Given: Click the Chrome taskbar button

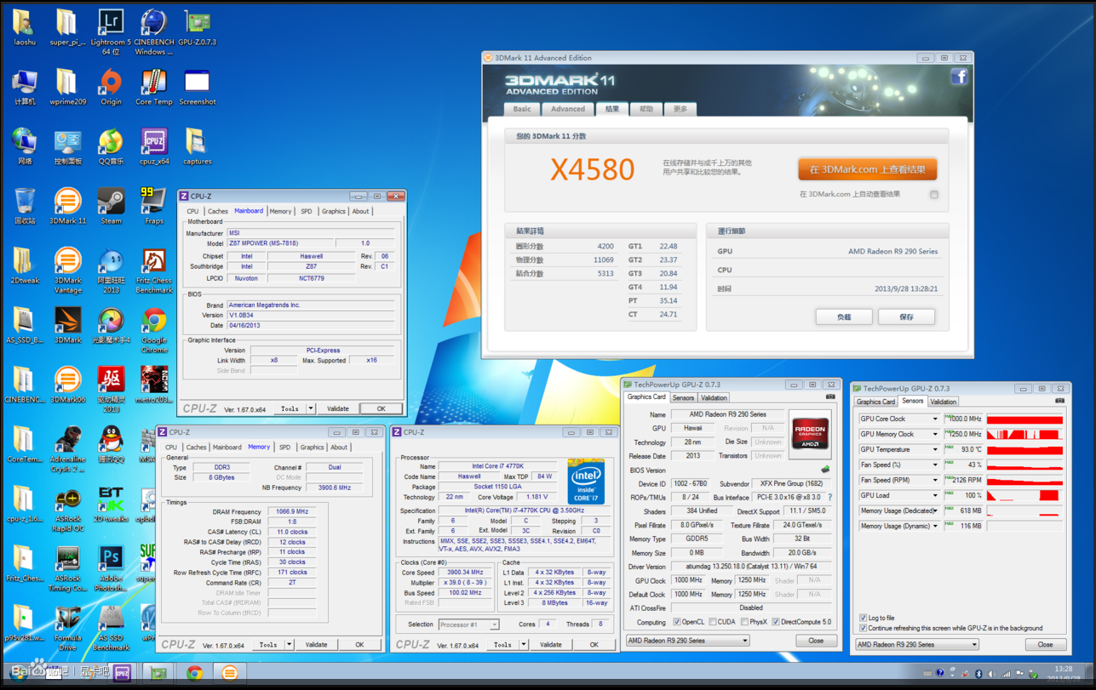Looking at the screenshot, I should coord(195,673).
